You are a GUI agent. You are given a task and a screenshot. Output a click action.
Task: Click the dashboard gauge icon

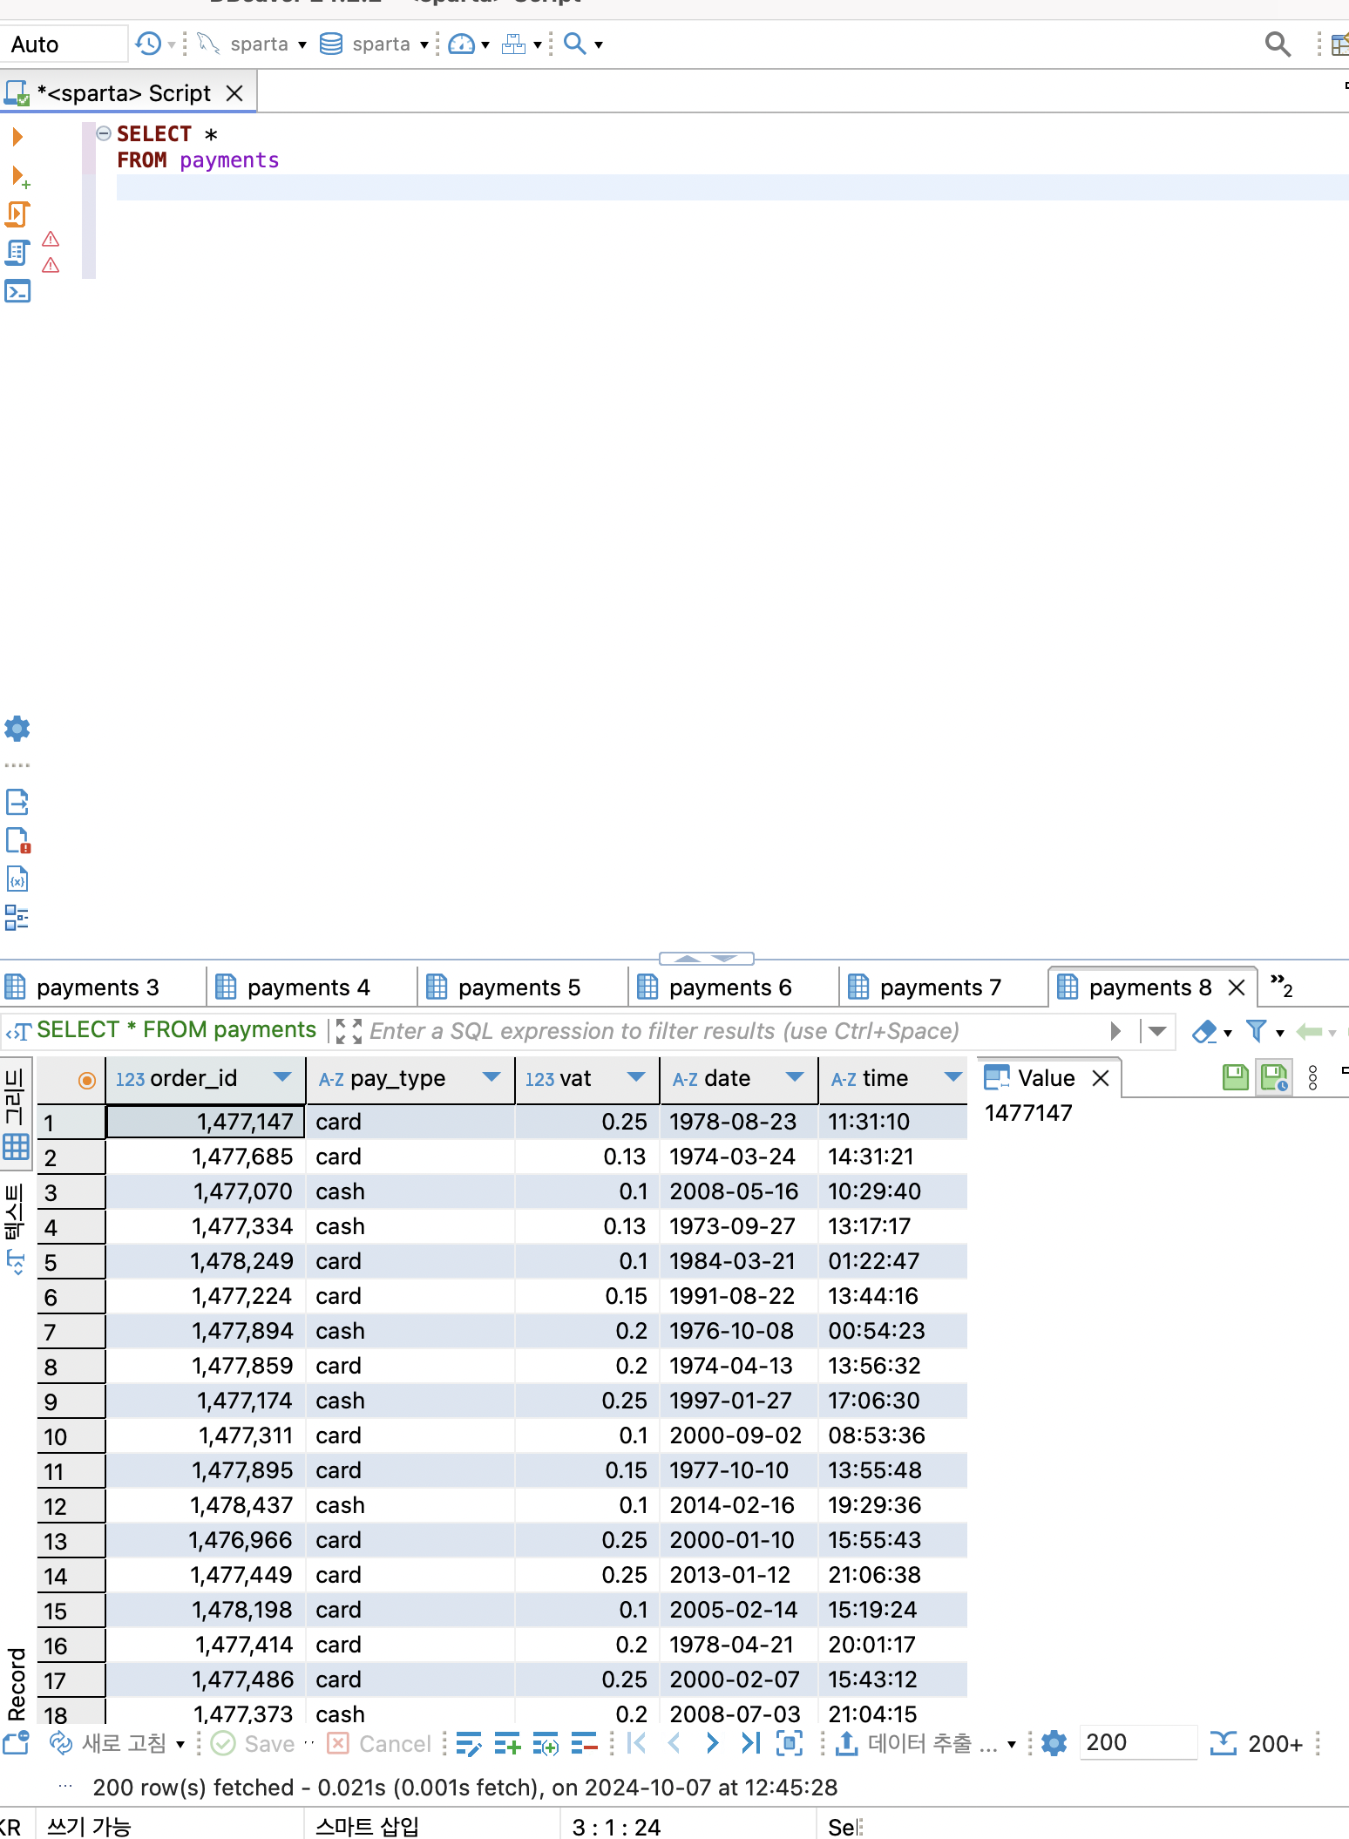[461, 44]
